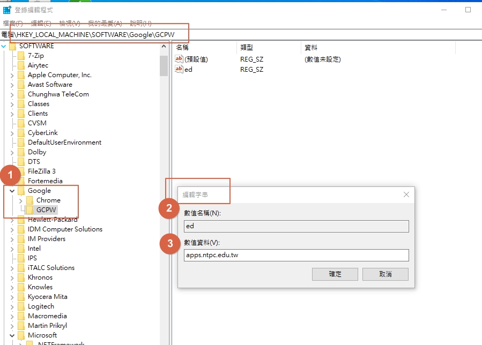
Task: Select the FileZilla 3 key
Action: pyautogui.click(x=42, y=171)
